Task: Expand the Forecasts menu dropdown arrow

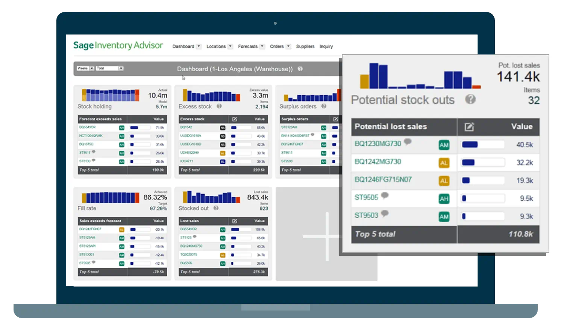Action: 262,46
